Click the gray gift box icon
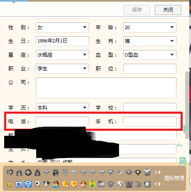191x192 pixels. pyautogui.click(x=129, y=184)
